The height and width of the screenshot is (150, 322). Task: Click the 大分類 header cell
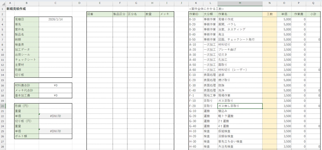(210, 14)
